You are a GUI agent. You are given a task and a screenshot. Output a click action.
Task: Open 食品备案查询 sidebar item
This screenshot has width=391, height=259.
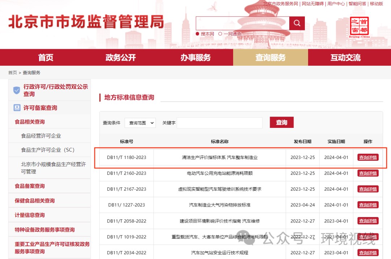coord(30,186)
